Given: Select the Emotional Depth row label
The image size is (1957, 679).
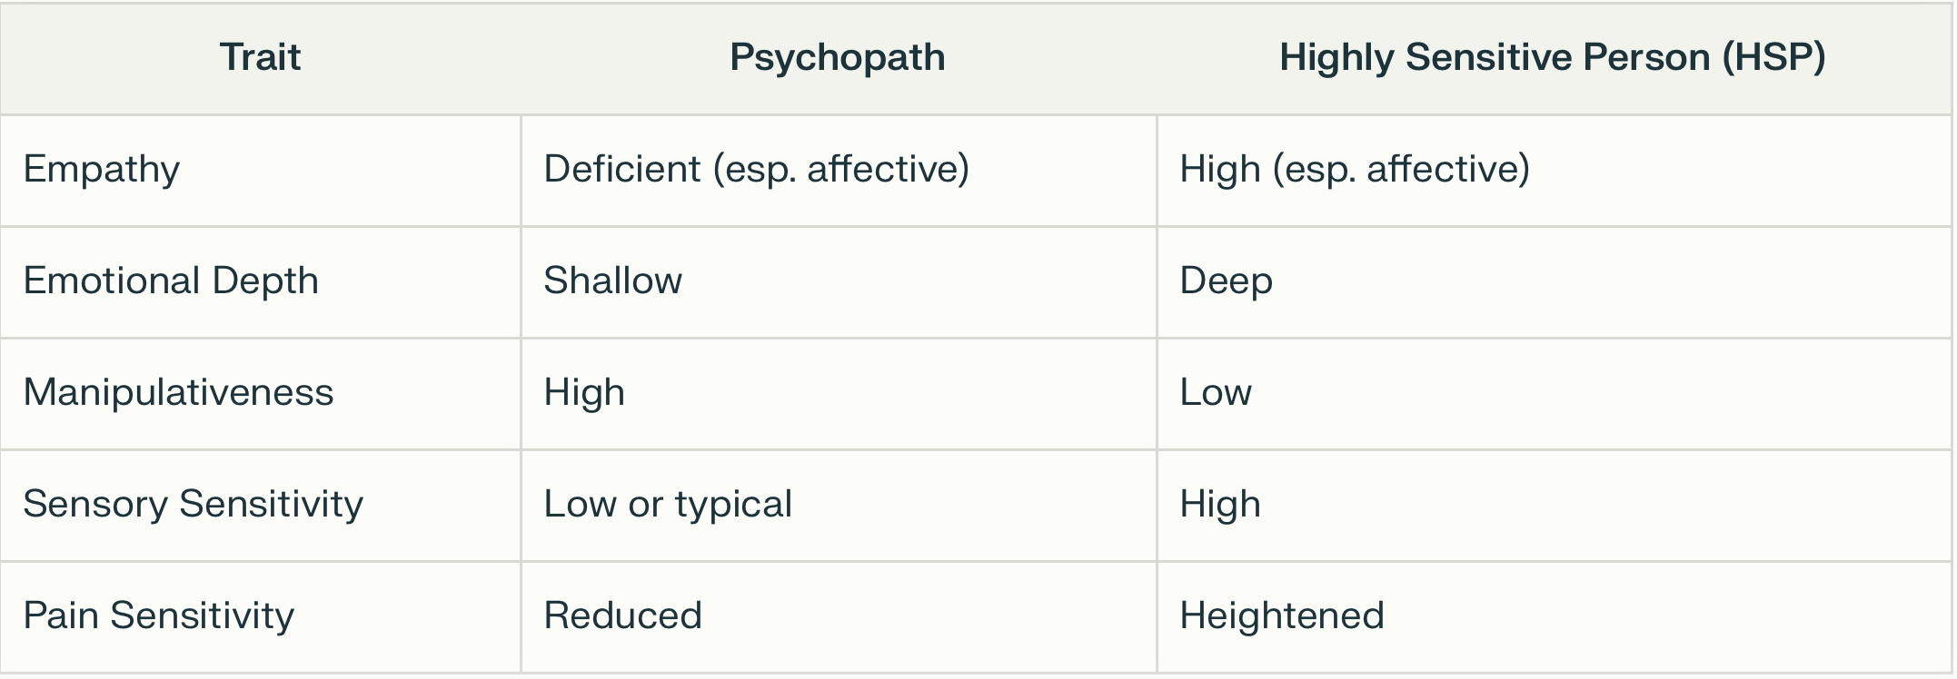Looking at the screenshot, I should pyautogui.click(x=171, y=281).
